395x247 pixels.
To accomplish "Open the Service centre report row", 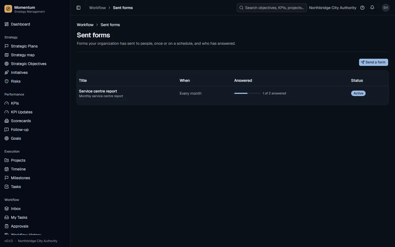I will tap(233, 93).
